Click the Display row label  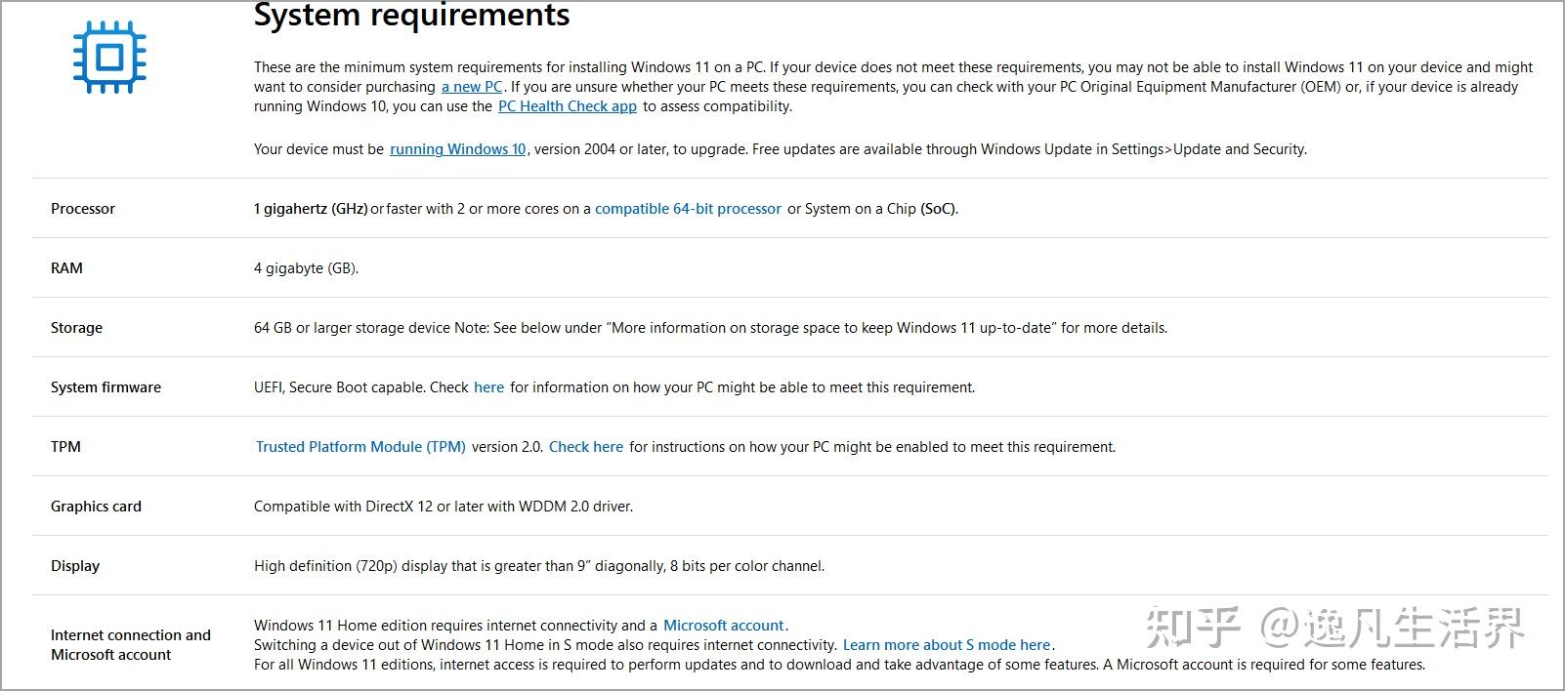(75, 566)
